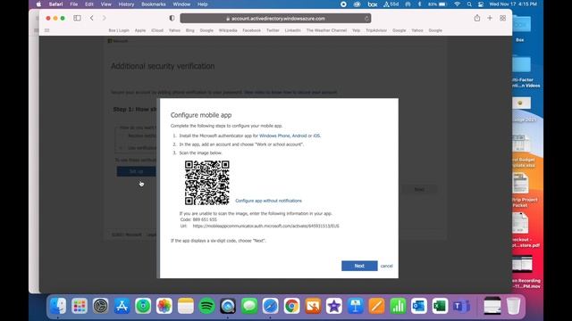572x321 pixels.
Task: Show the tab overview grid
Action: point(502,18)
